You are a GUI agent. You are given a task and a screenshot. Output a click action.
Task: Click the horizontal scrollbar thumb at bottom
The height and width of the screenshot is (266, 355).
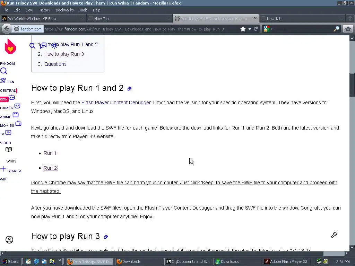(164, 253)
